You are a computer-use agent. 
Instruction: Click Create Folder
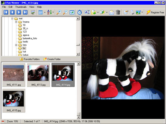[52, 59]
